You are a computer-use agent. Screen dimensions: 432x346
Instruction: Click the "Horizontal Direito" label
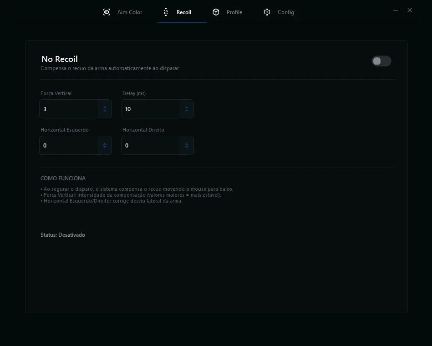[x=143, y=130]
